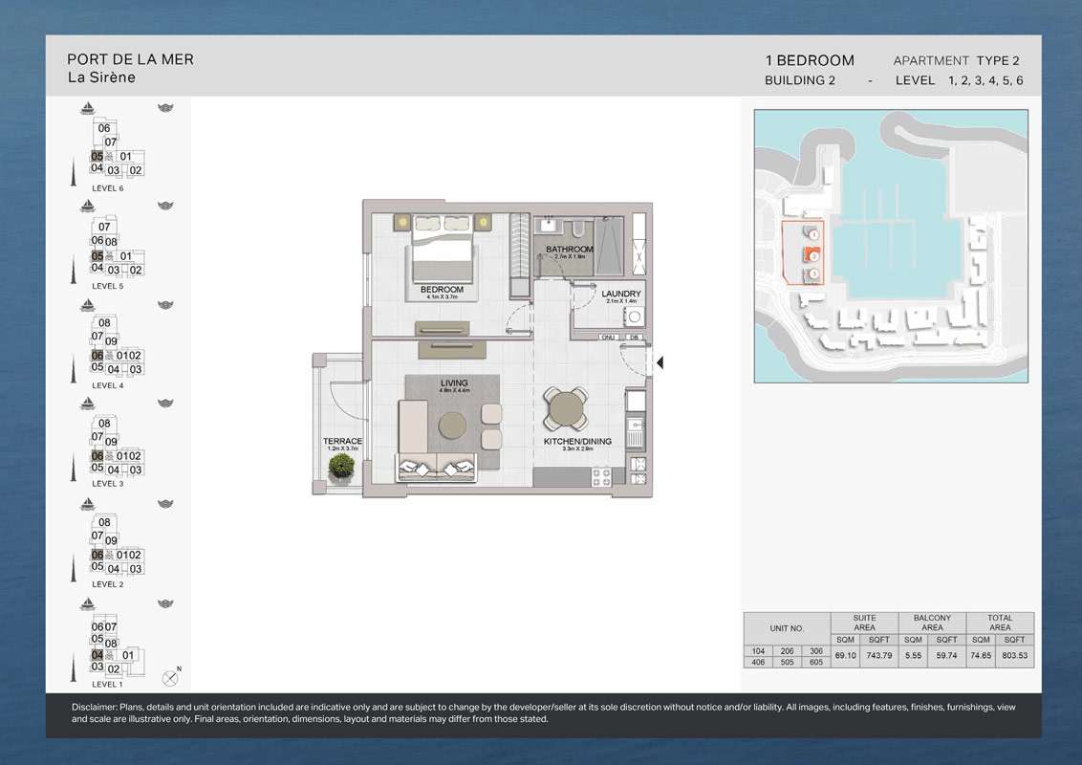The height and width of the screenshot is (765, 1082).
Task: Click the washing machine in the laundry
Action: tap(633, 317)
